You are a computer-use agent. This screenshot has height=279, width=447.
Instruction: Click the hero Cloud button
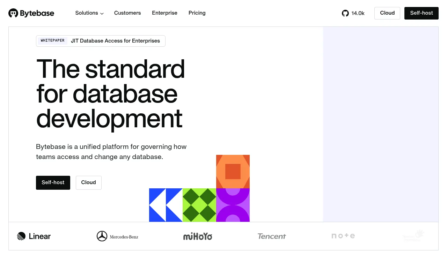pos(89,183)
